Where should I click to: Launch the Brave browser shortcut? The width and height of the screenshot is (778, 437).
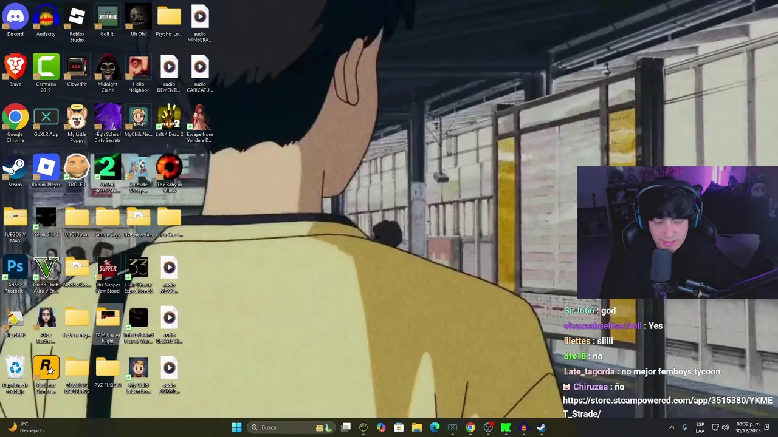point(15,71)
